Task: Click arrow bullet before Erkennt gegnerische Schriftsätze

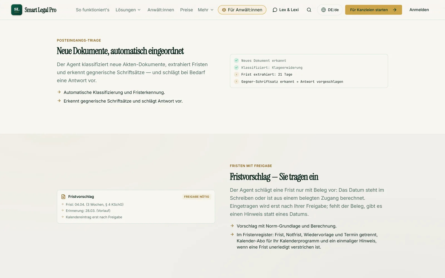Action: [x=59, y=101]
